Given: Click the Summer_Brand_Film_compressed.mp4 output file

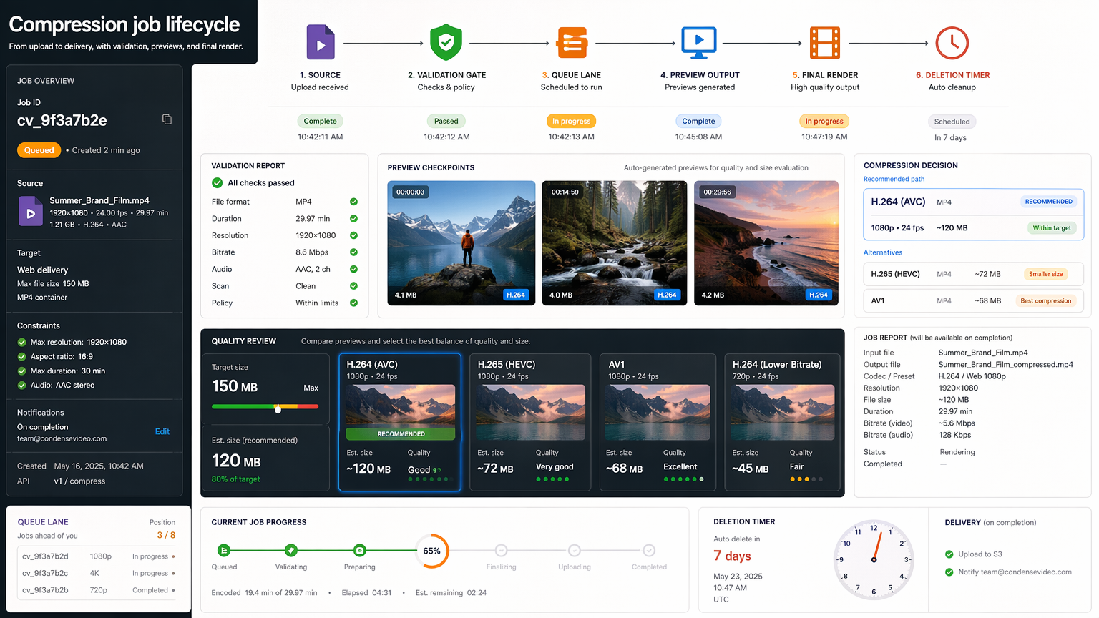Looking at the screenshot, I should pos(1005,365).
